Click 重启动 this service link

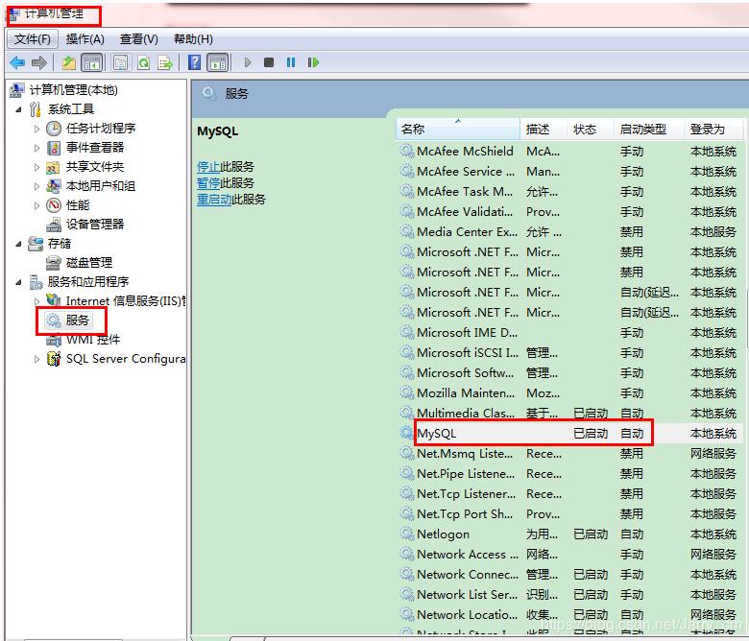tap(214, 199)
